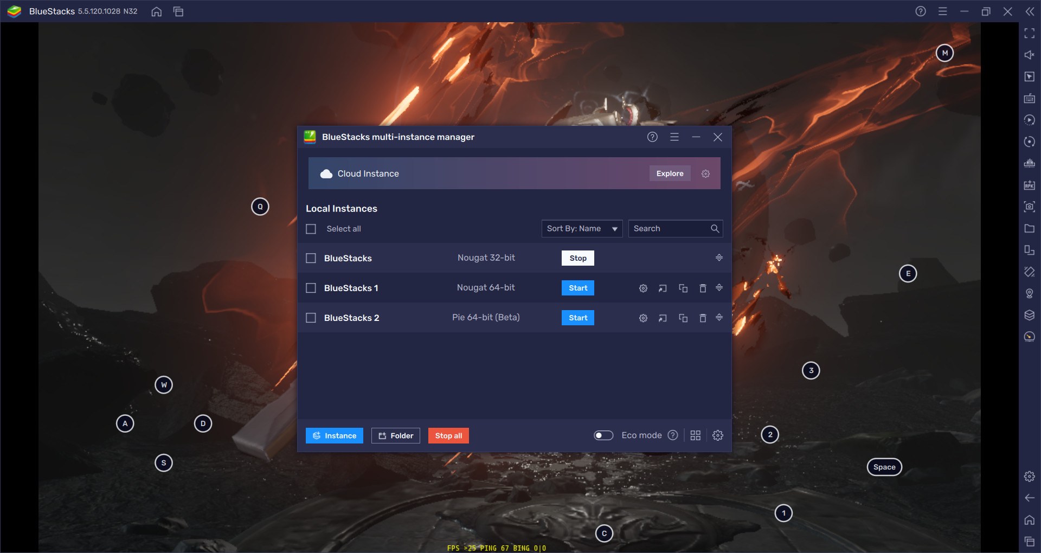Check the BlueStacks 2 instance checkbox
This screenshot has height=553, width=1041.
311,318
